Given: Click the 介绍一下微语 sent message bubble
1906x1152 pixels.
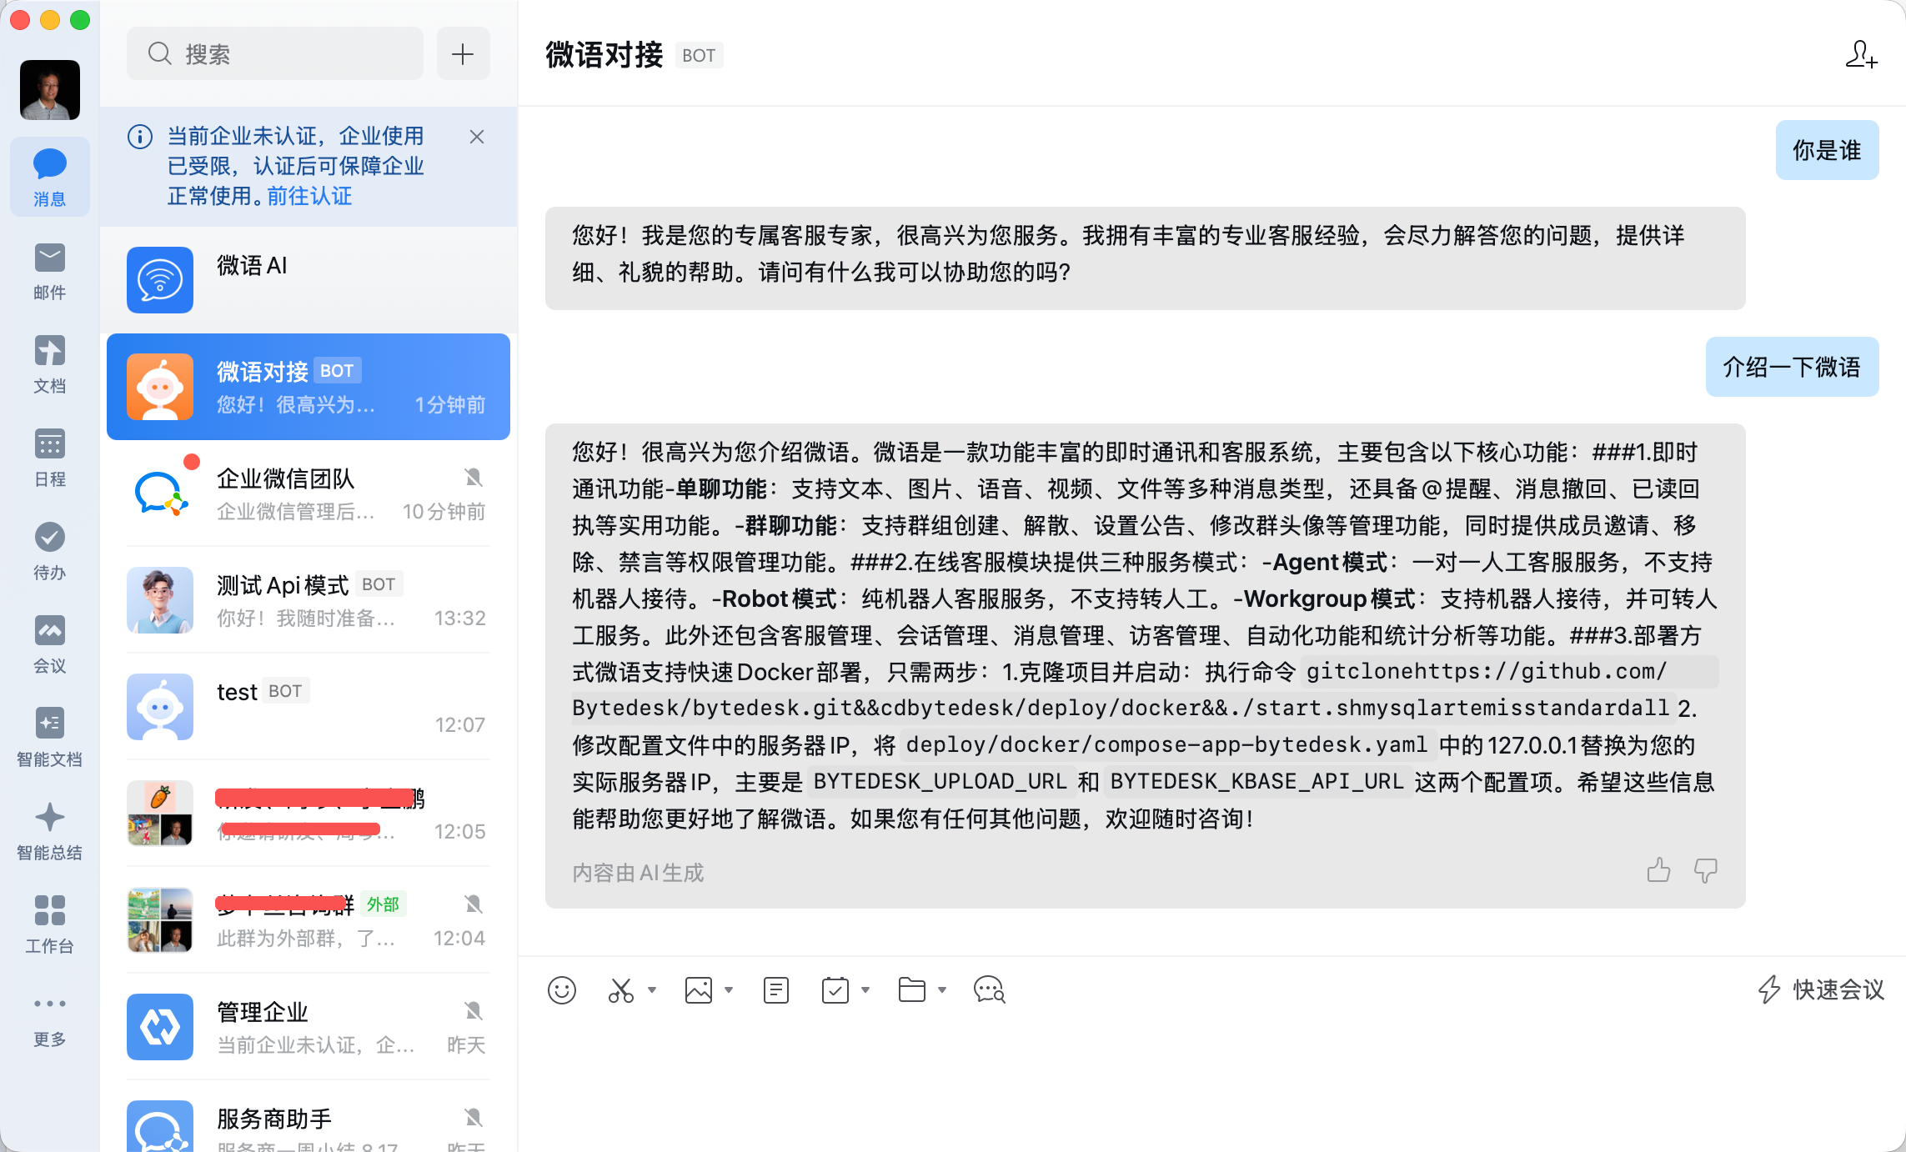Looking at the screenshot, I should [x=1792, y=367].
